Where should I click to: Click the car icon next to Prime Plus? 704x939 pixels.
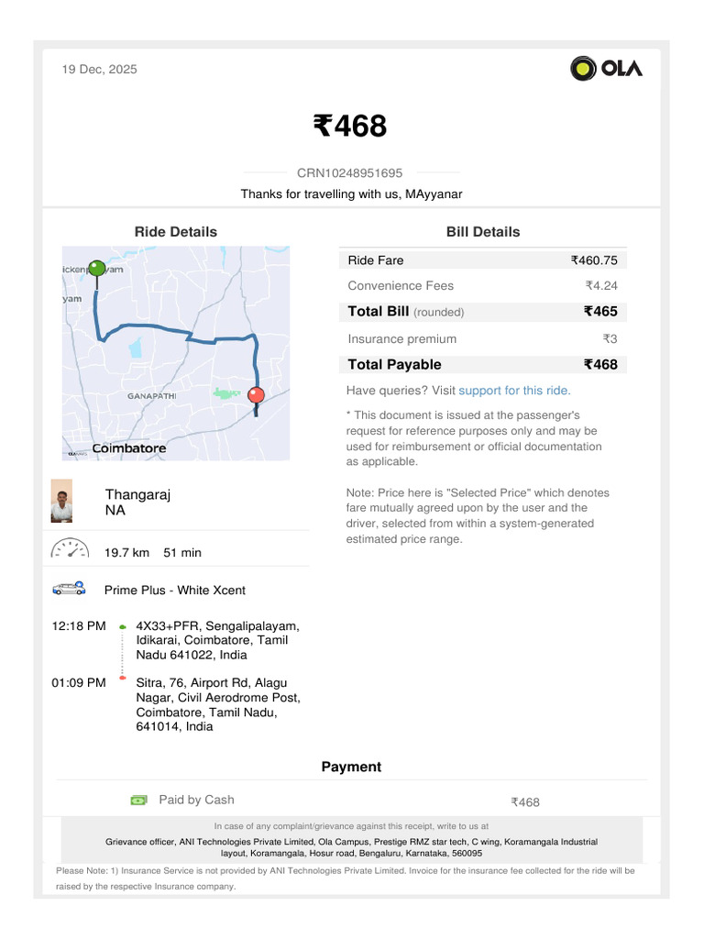pyautogui.click(x=69, y=589)
